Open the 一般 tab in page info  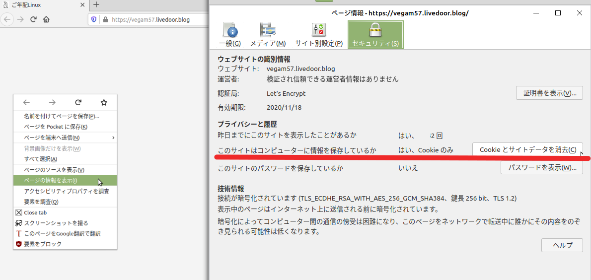(x=229, y=35)
